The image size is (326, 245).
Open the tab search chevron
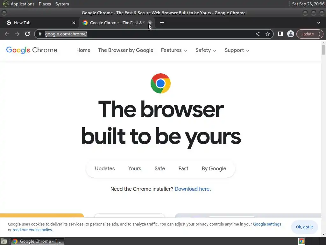coord(318,23)
